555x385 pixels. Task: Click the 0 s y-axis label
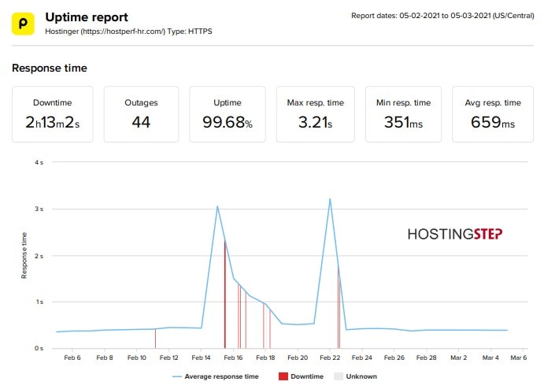[39, 349]
